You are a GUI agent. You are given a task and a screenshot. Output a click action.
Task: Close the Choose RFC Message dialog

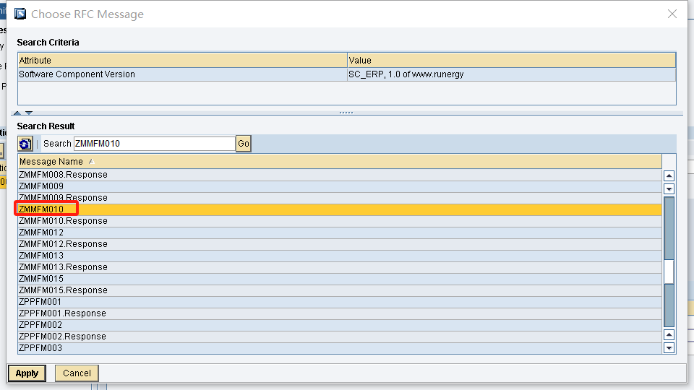(673, 14)
